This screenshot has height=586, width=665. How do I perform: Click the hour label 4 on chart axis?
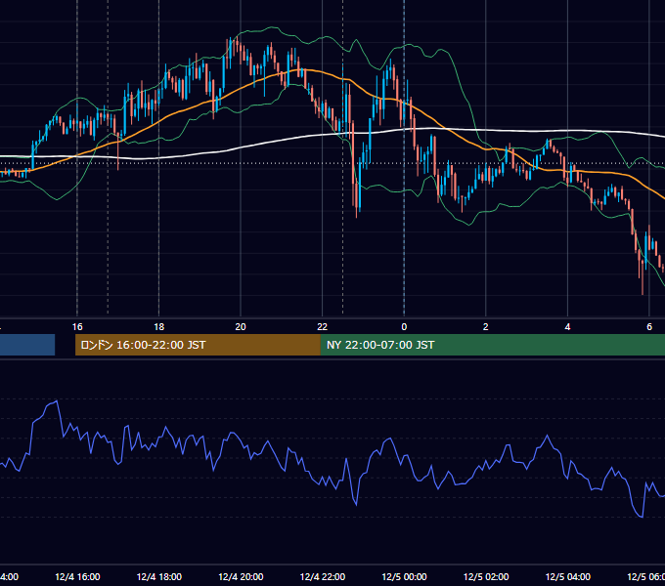(567, 327)
